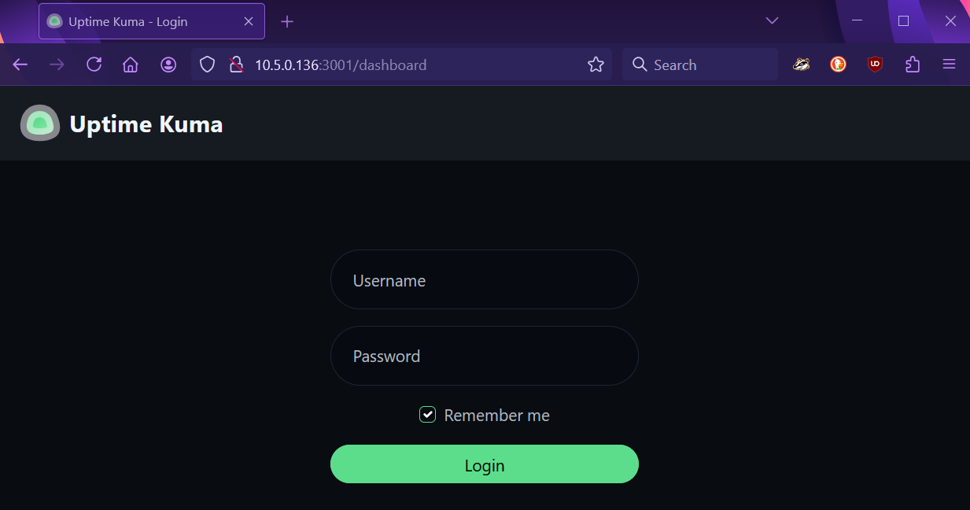970x510 pixels.
Task: Focus the Username input field
Action: click(484, 280)
